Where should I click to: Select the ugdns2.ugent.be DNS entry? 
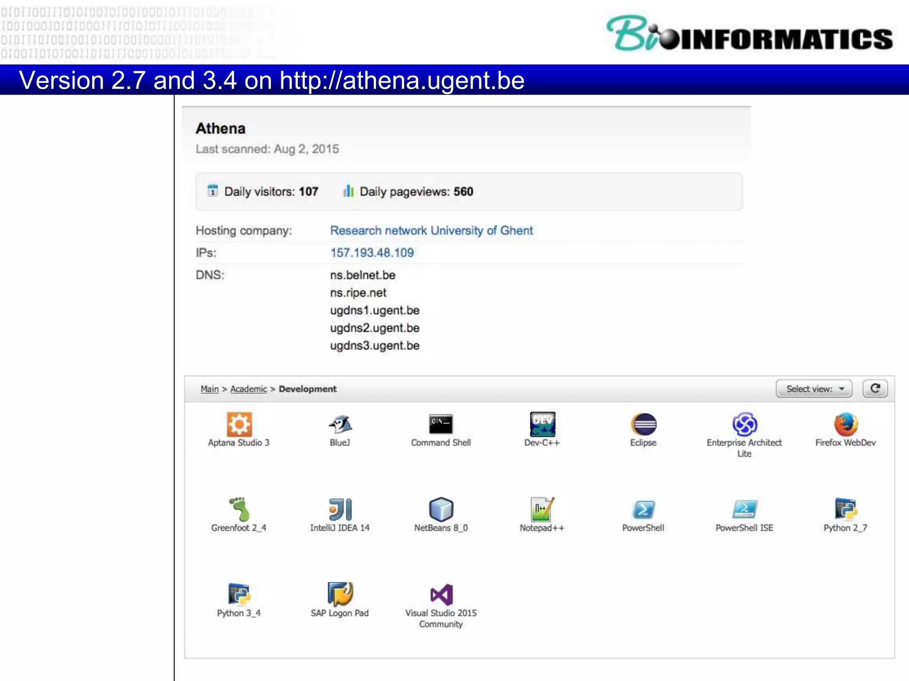click(x=375, y=328)
